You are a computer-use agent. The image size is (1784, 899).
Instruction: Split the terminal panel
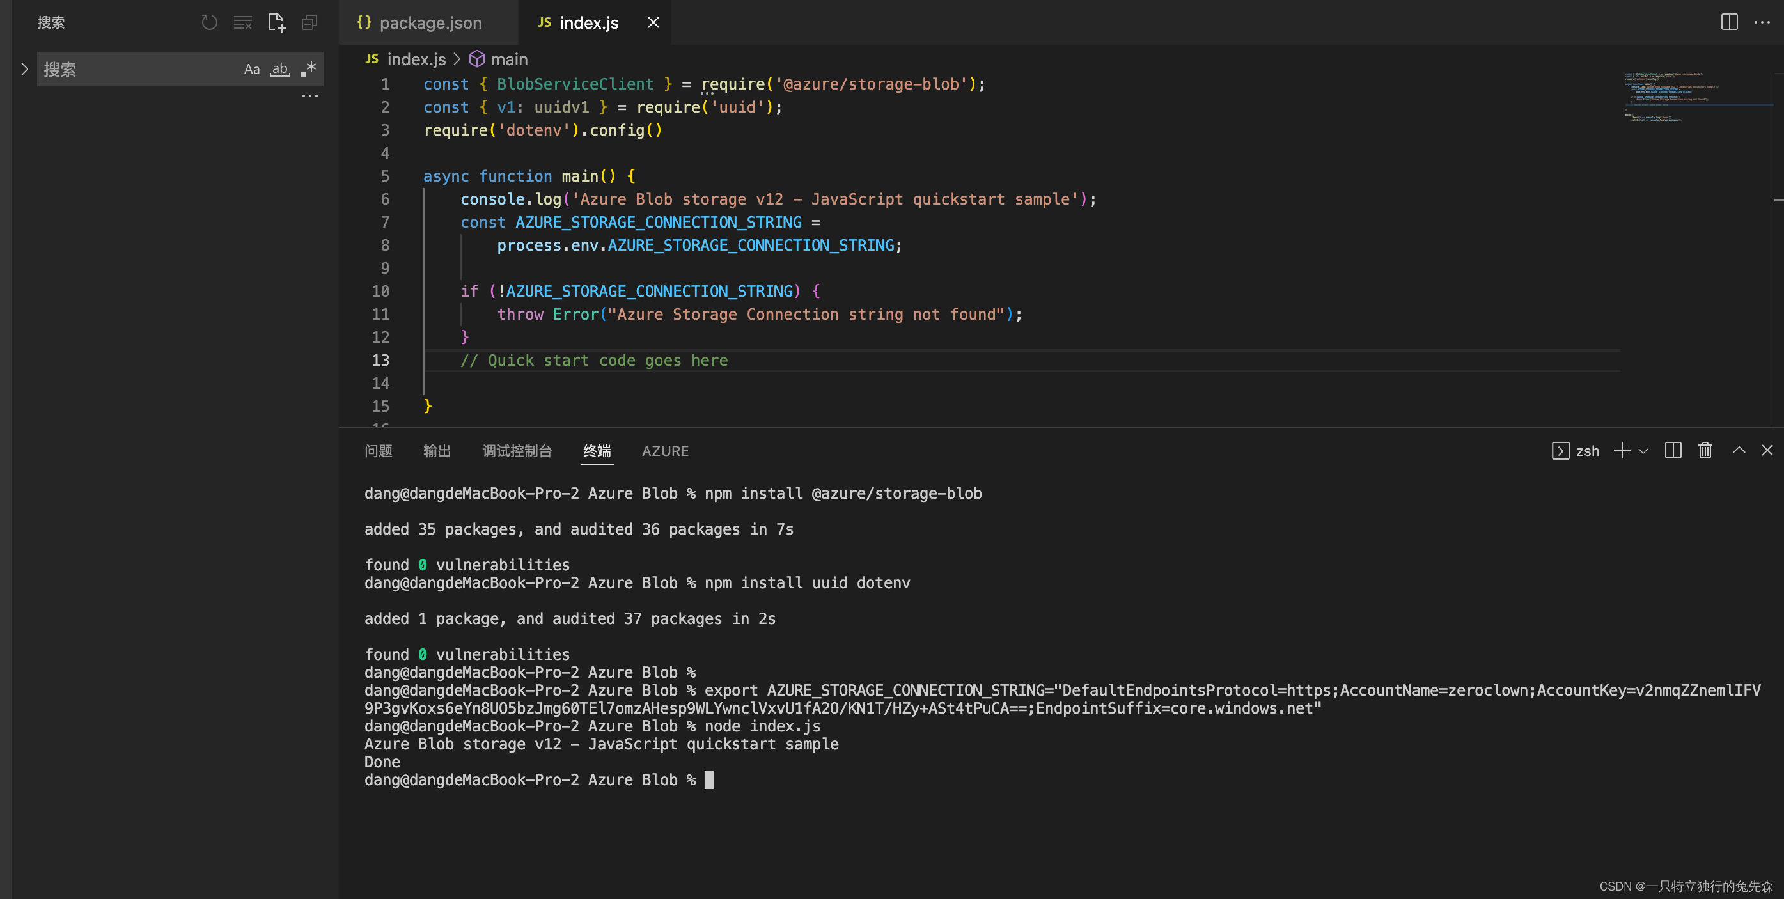(x=1673, y=451)
